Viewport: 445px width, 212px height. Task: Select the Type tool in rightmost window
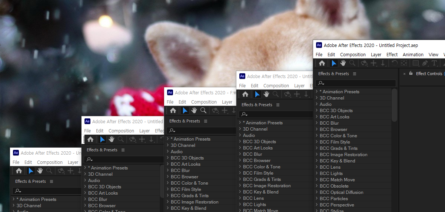coord(434,63)
